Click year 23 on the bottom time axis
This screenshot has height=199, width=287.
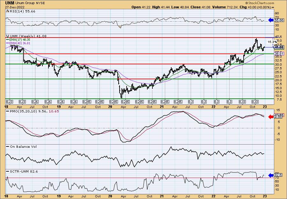pyautogui.click(x=265, y=196)
